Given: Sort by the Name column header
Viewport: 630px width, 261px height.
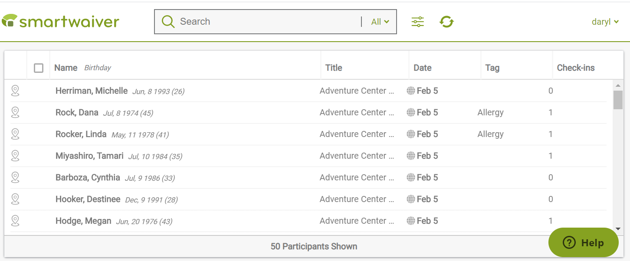Looking at the screenshot, I should [x=66, y=68].
